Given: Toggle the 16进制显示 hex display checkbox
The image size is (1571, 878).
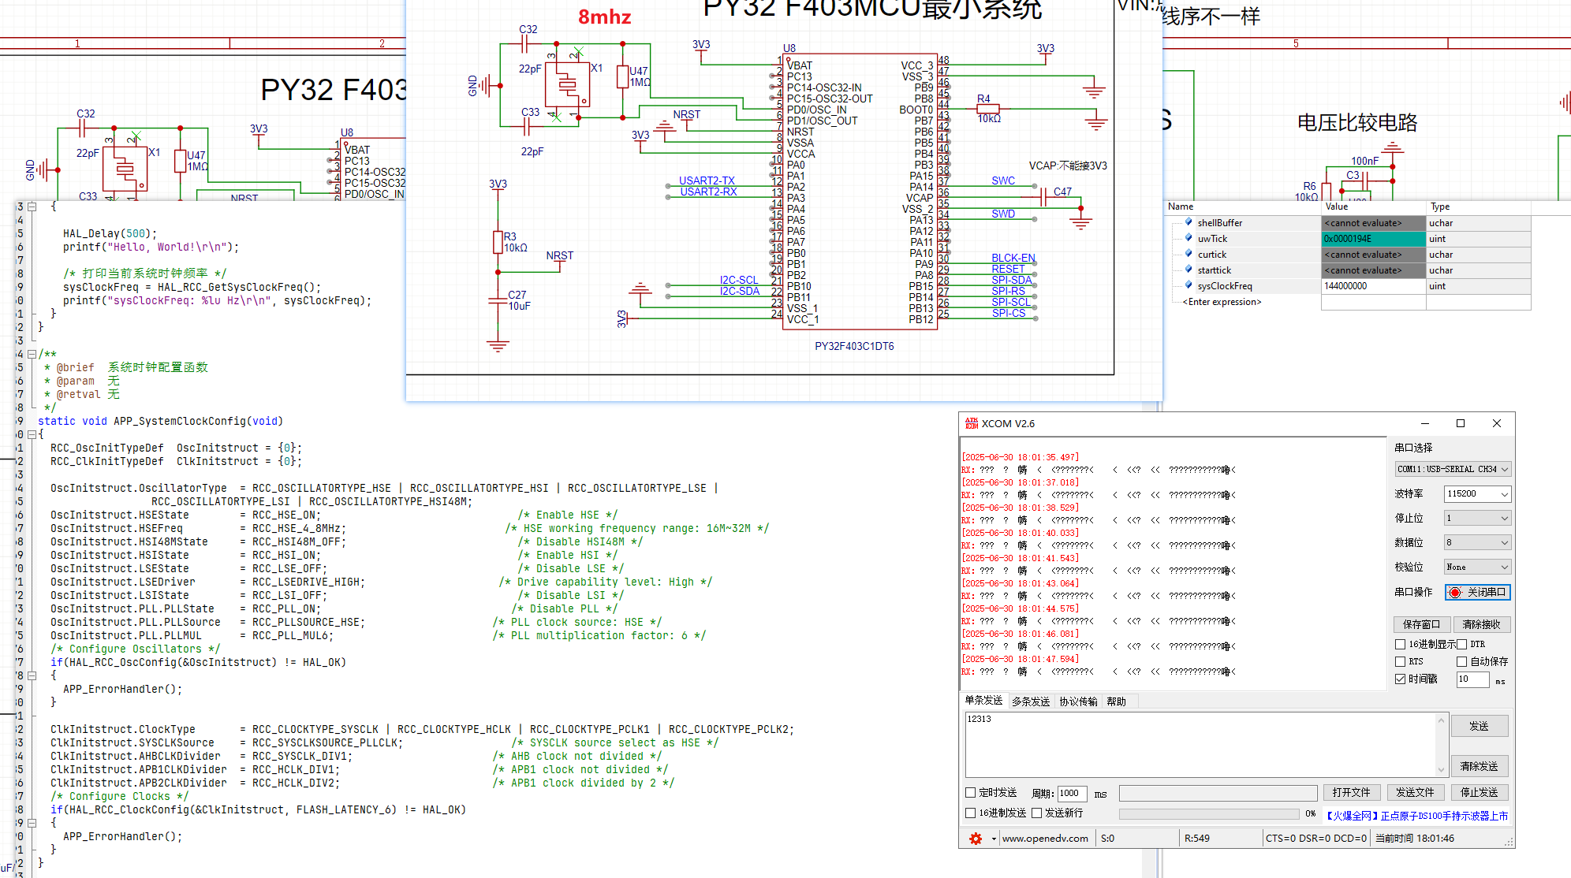Looking at the screenshot, I should [1401, 645].
